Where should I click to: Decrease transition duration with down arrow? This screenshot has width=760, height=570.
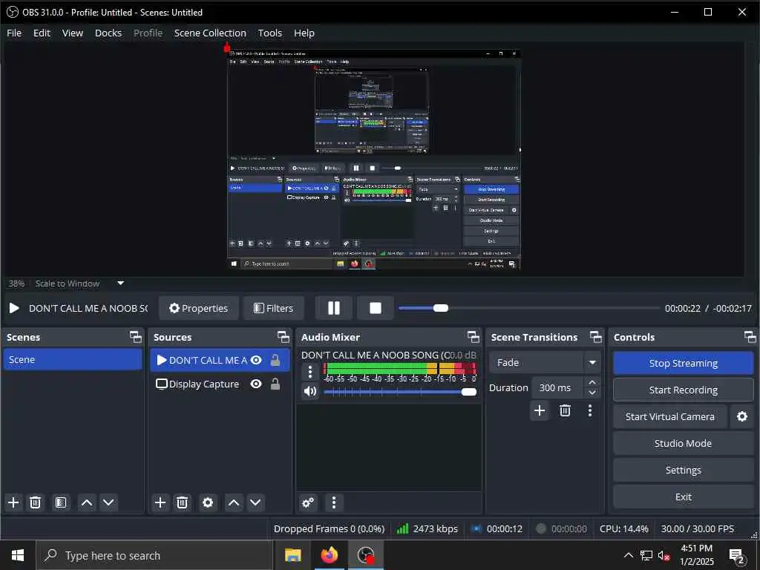click(592, 393)
